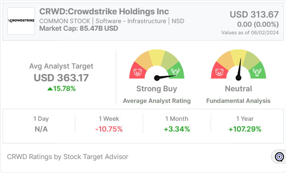
Task: Click CRWD Ratings by Stock Target Advisor
Action: coord(68,157)
